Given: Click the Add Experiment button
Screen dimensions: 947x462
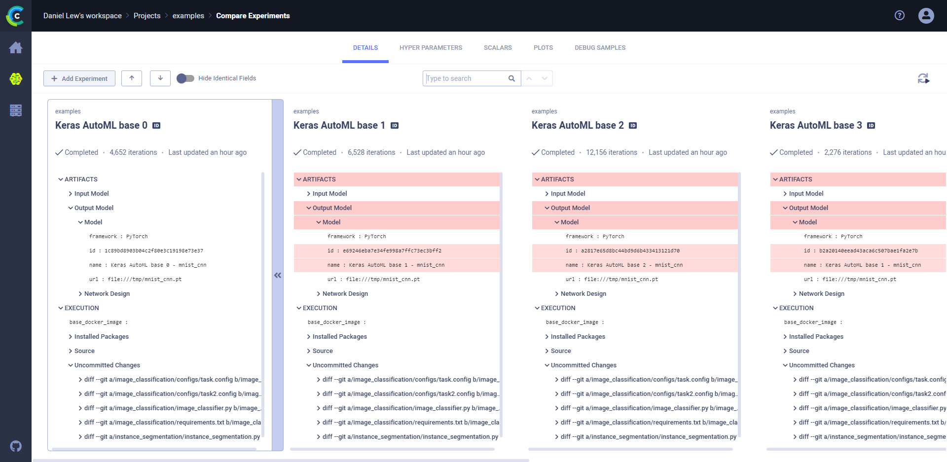Looking at the screenshot, I should [x=79, y=78].
